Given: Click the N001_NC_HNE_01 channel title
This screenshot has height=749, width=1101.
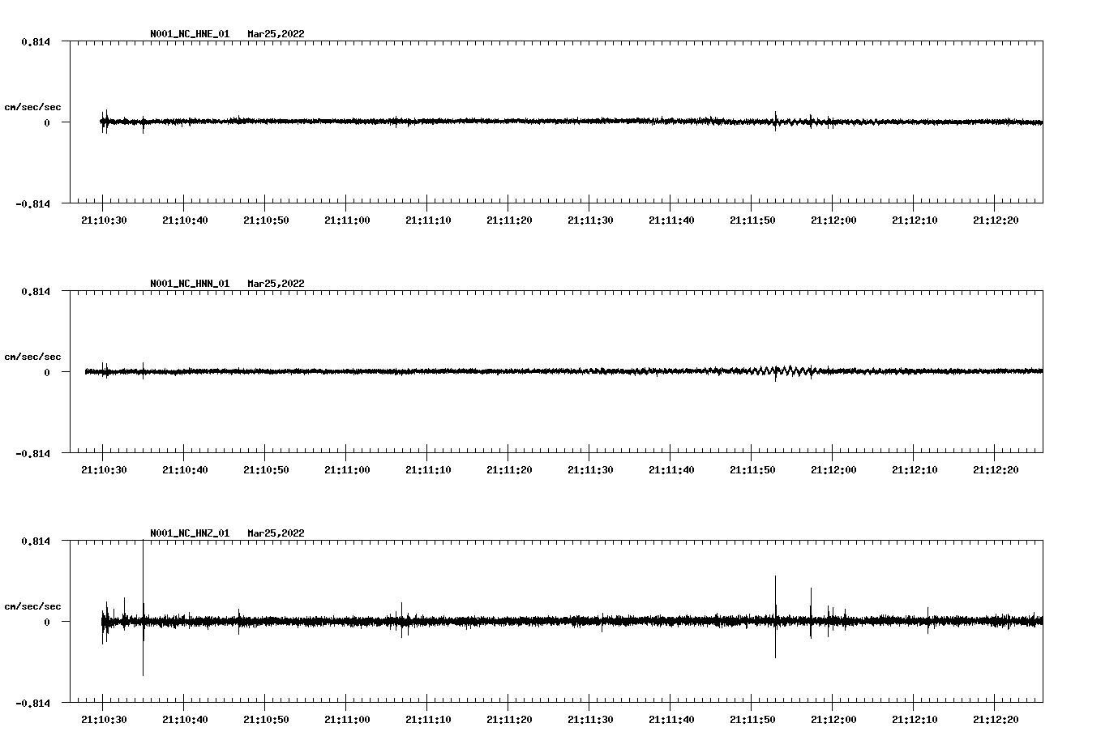Looking at the screenshot, I should click(x=190, y=34).
